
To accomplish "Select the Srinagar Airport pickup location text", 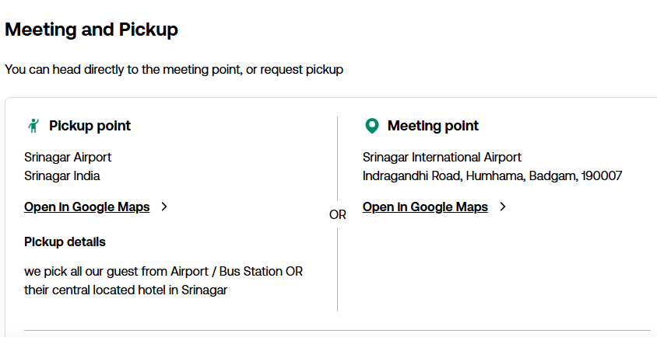I will [68, 158].
